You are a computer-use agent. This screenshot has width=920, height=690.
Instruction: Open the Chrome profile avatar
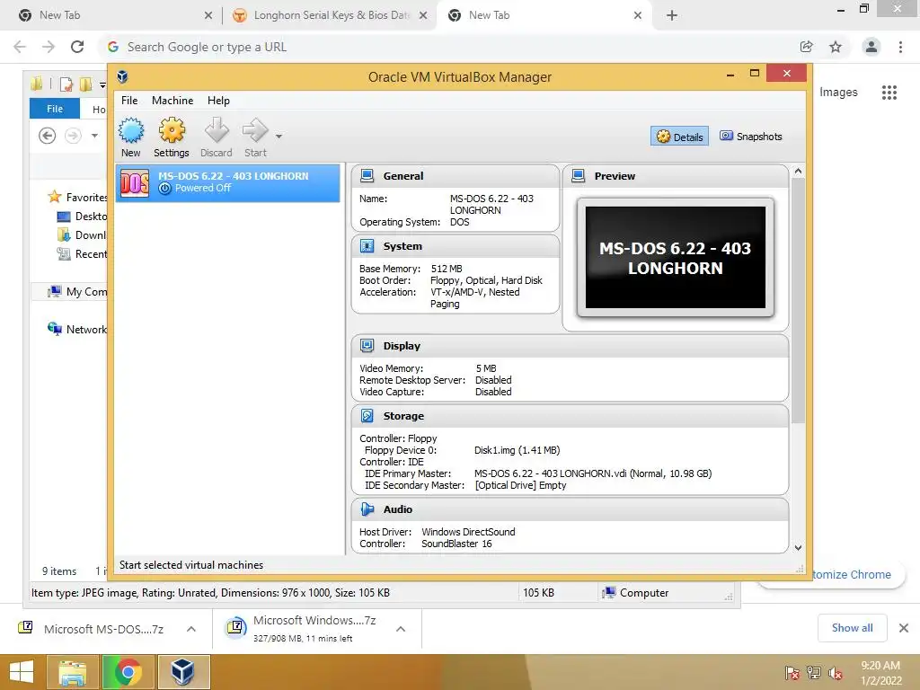[x=871, y=47]
